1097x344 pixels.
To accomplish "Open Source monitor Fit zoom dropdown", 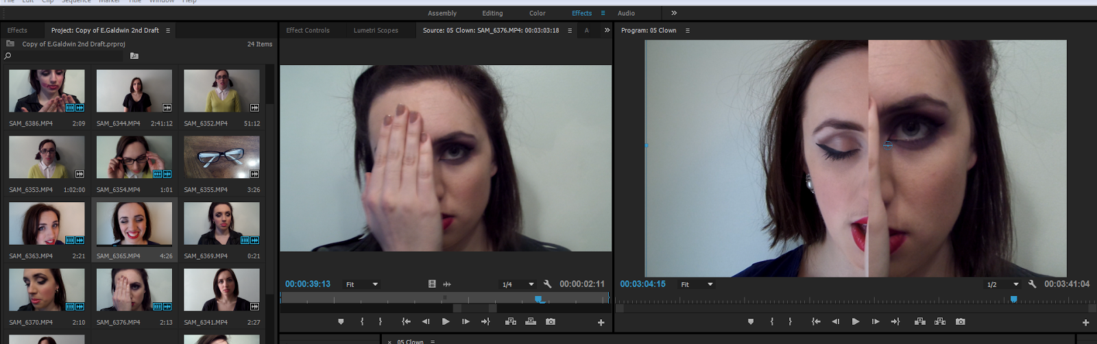I will coord(361,284).
